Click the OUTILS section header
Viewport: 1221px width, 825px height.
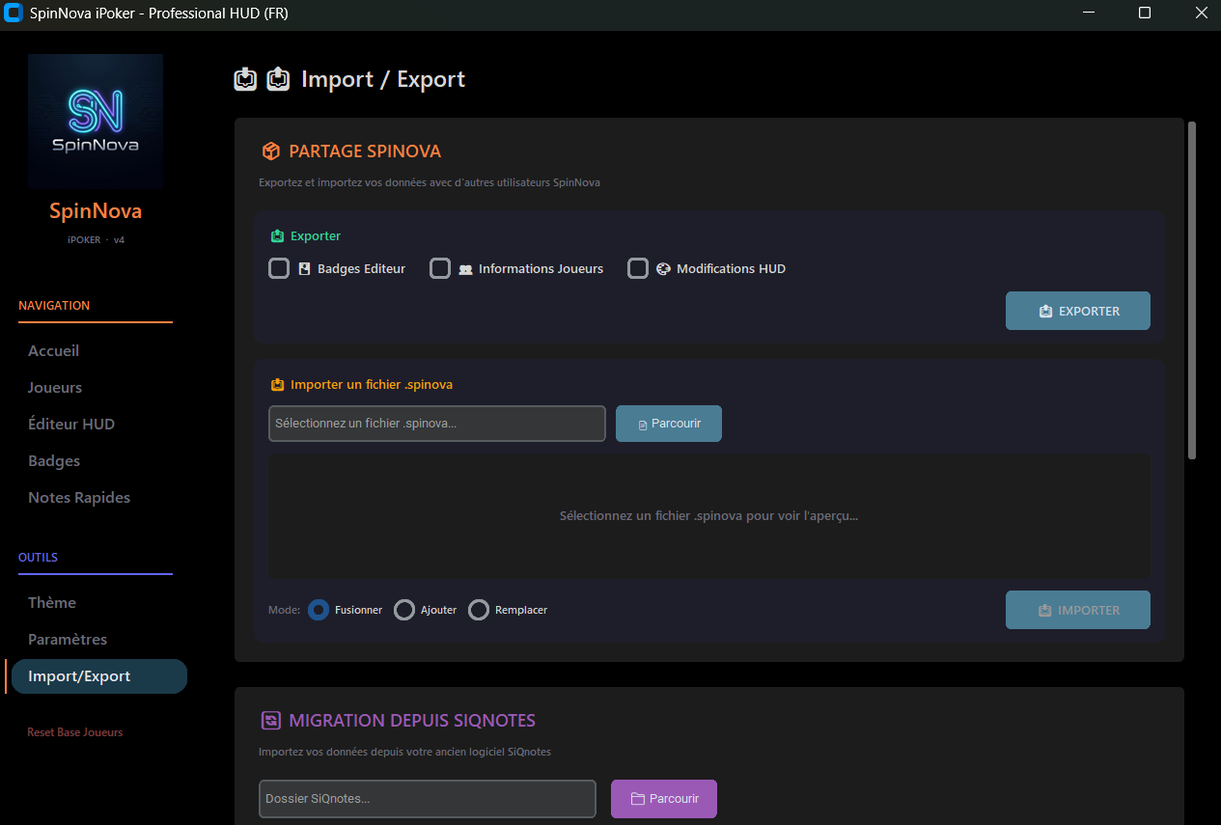click(39, 558)
